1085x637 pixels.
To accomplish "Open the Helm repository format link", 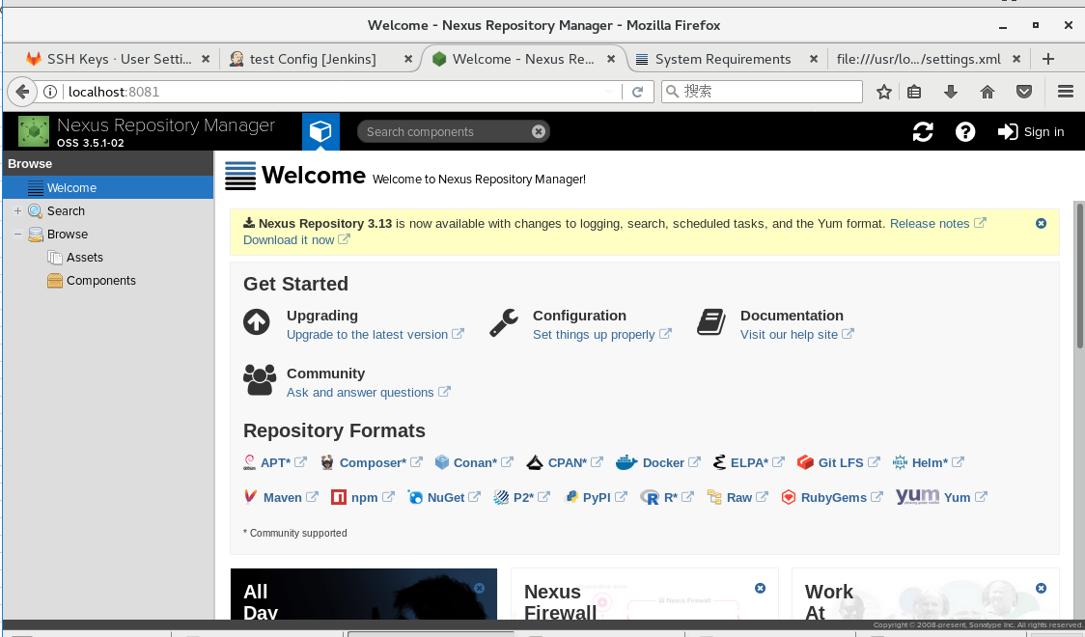I will [x=928, y=462].
